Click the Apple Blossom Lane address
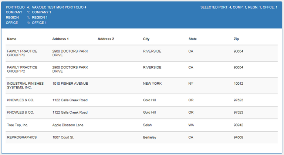Image resolution: width=284 pixels, height=155 pixels. click(68, 125)
